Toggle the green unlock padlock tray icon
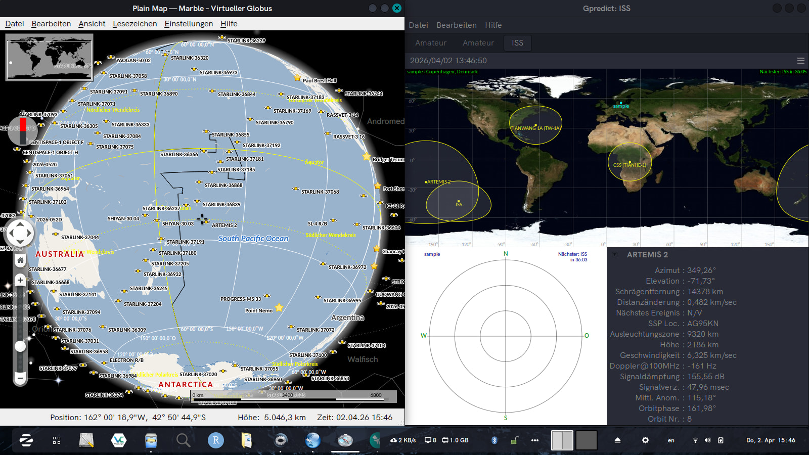The height and width of the screenshot is (455, 809). [x=514, y=440]
